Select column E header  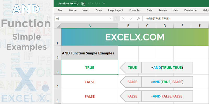click(182, 26)
